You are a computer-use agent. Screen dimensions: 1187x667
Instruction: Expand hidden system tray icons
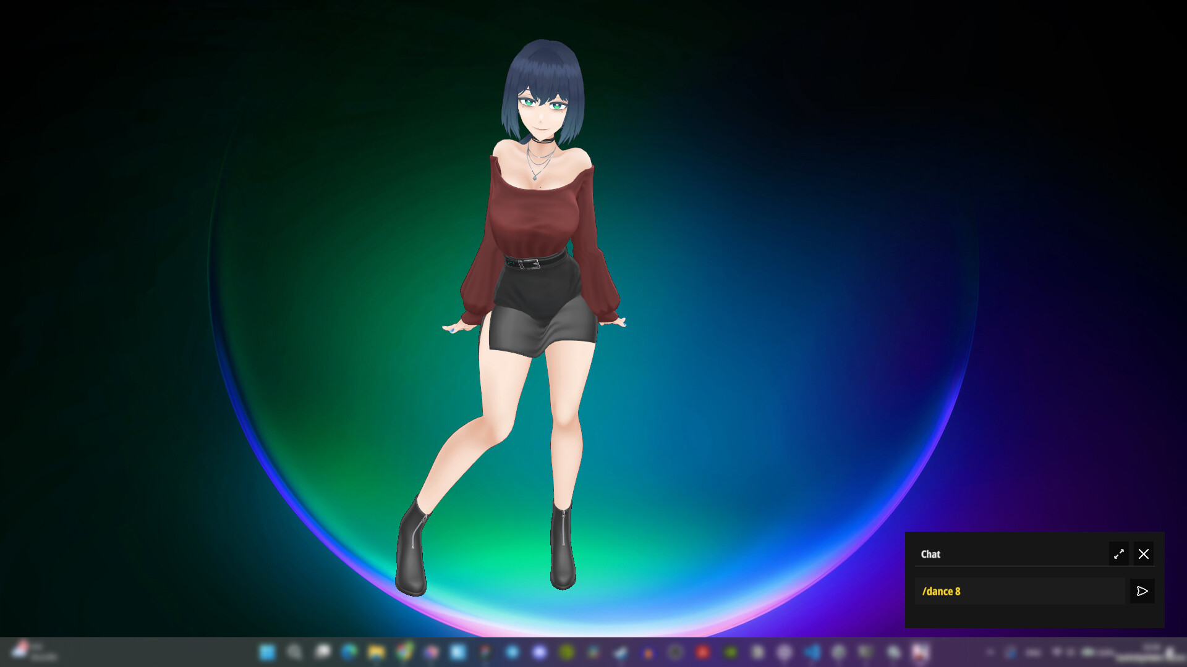point(990,653)
